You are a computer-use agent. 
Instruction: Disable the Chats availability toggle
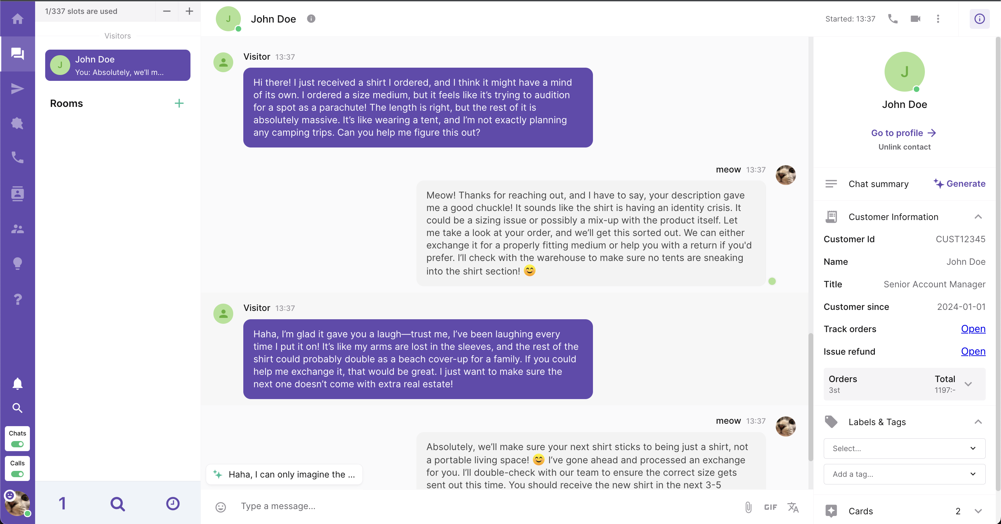17,445
